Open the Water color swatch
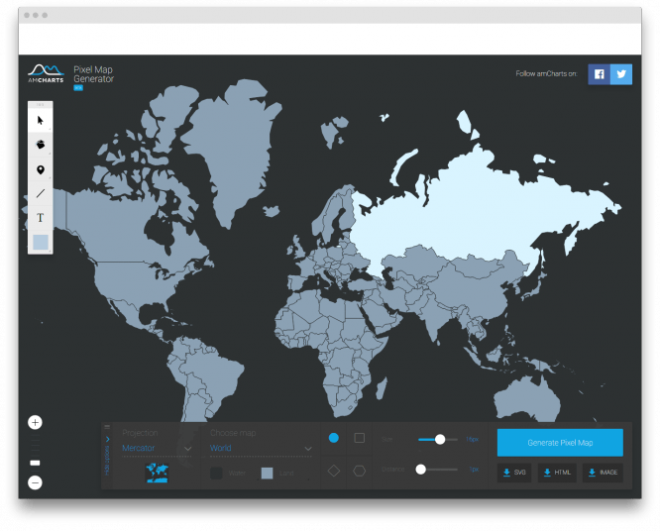660x531 pixels. click(x=216, y=474)
